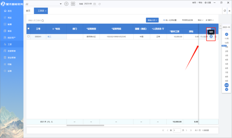
Task: Collapse the right month panel with the double-arrow
Action: pos(220,26)
